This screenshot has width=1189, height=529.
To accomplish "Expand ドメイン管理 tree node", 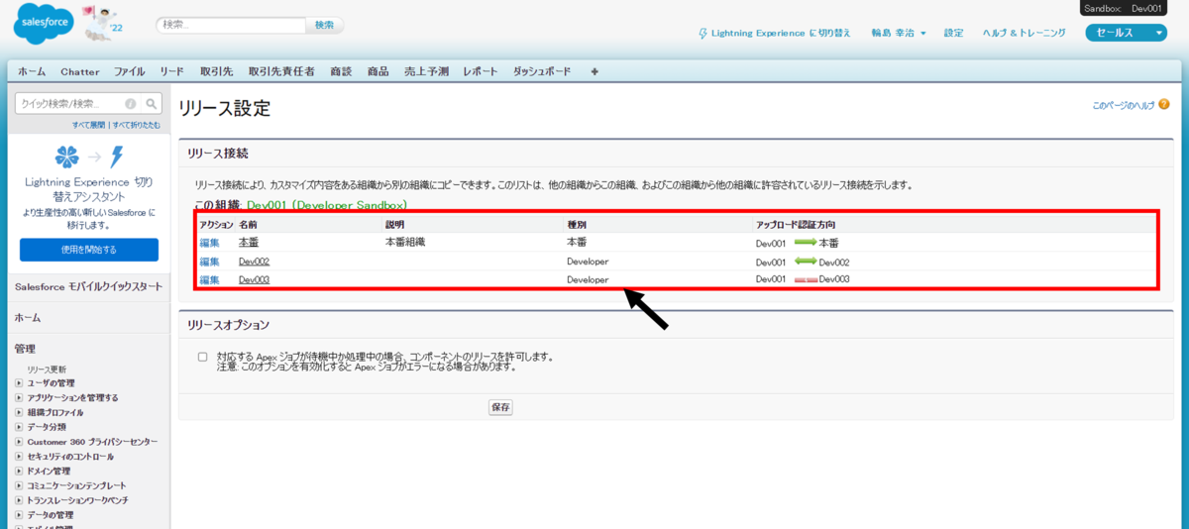I will (x=19, y=472).
